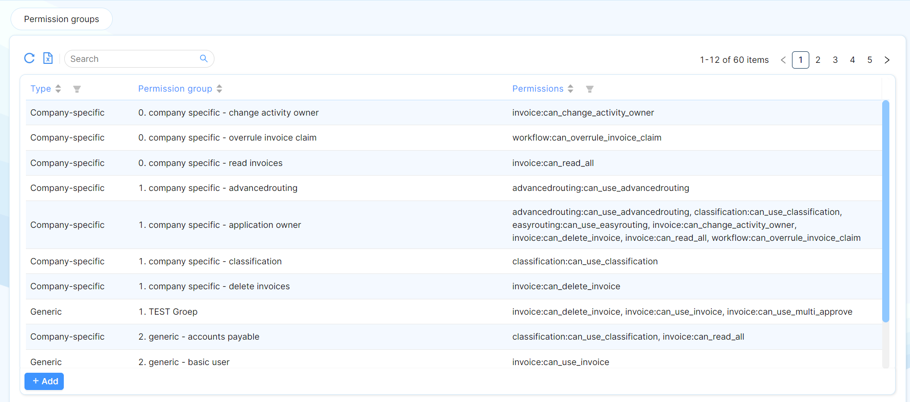Open the 'application owner' permission group row
910x402 pixels.
[x=220, y=225]
